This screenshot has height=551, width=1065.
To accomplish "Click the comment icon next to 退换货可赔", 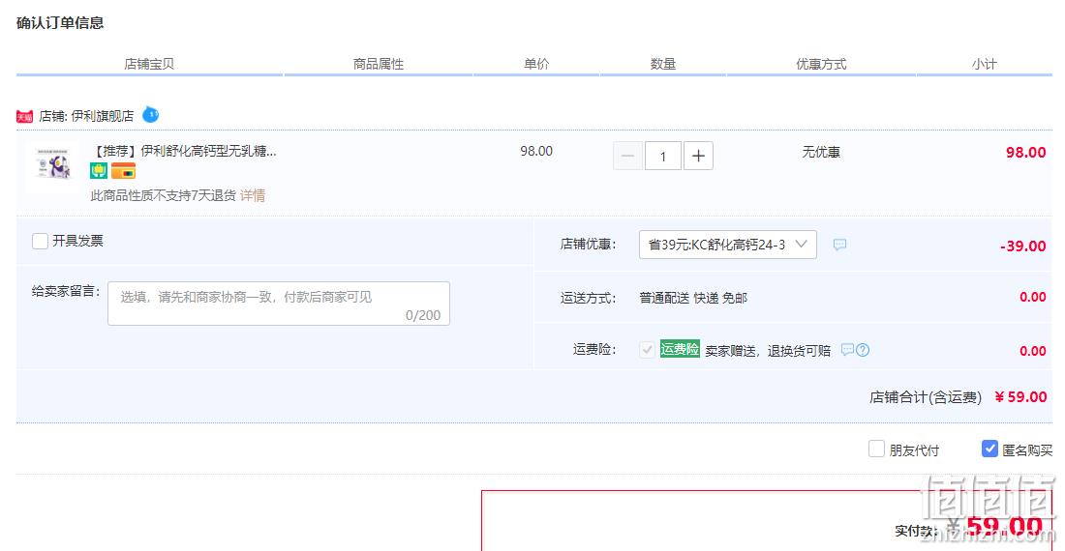I will click(847, 350).
